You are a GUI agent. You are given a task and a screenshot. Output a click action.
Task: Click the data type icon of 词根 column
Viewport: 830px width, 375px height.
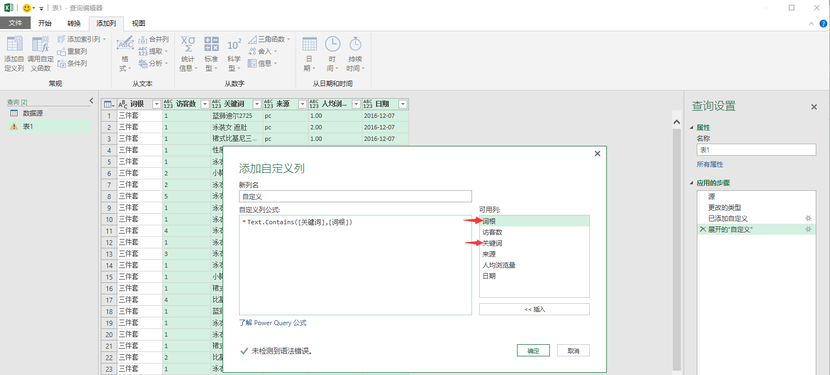122,104
